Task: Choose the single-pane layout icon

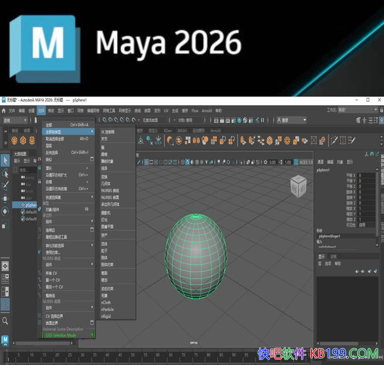Action: pyautogui.click(x=5, y=266)
